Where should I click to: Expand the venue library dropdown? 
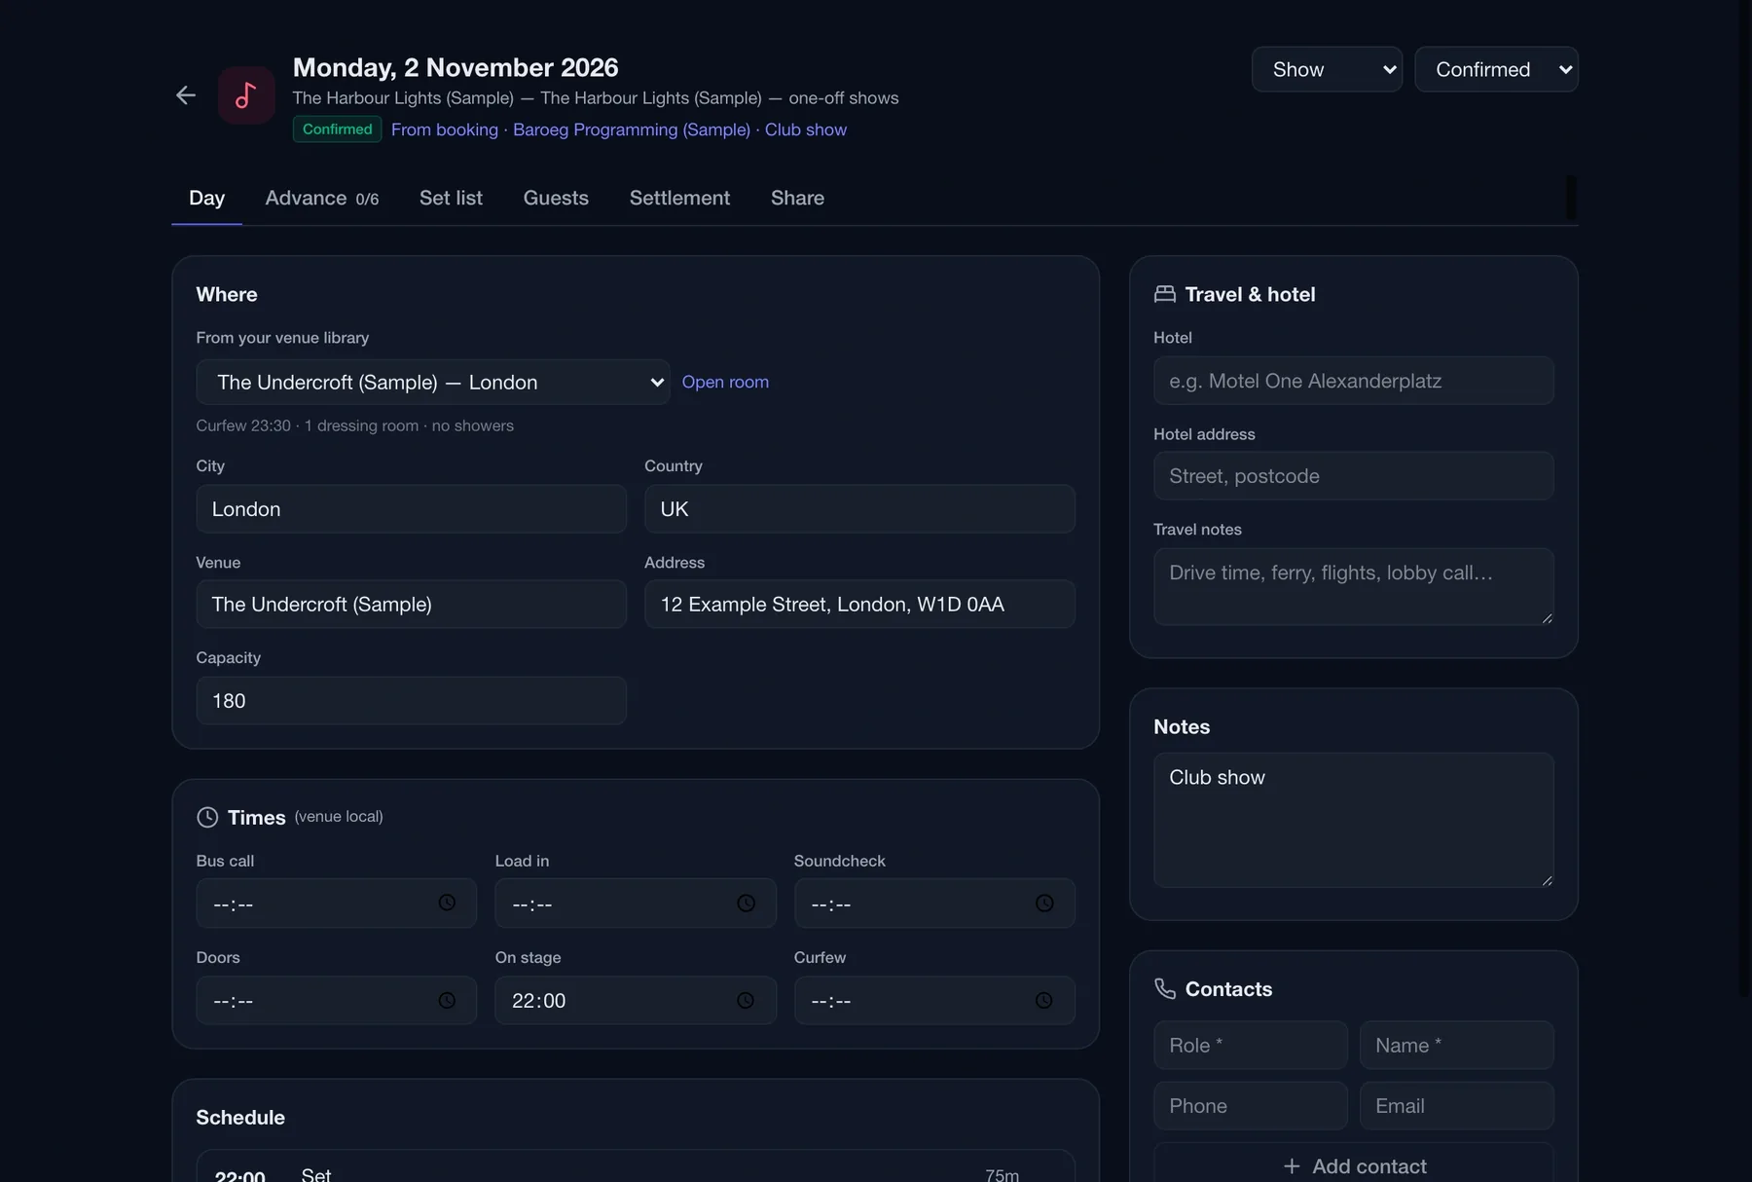click(433, 383)
